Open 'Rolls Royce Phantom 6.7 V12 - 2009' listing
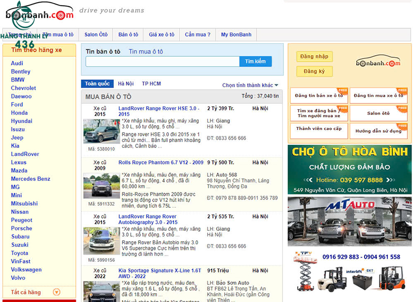Screen dimensions: 413x302 [x=161, y=162]
